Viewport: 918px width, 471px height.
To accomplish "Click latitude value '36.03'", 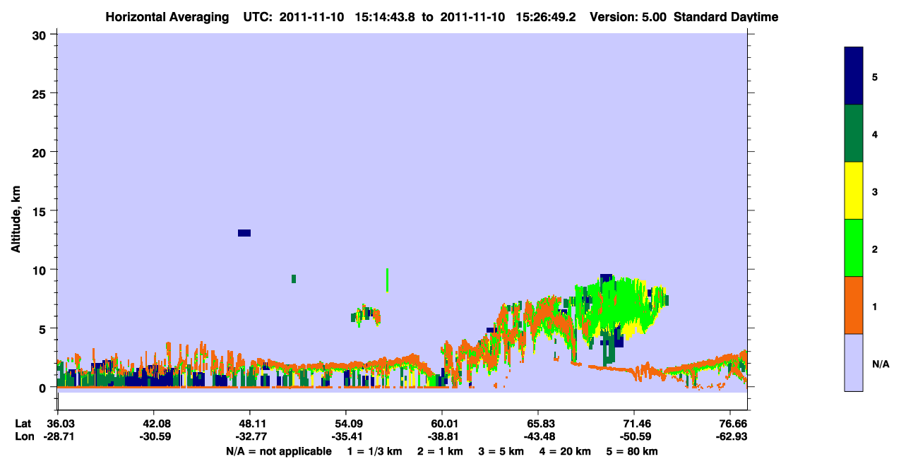I will 60,424.
